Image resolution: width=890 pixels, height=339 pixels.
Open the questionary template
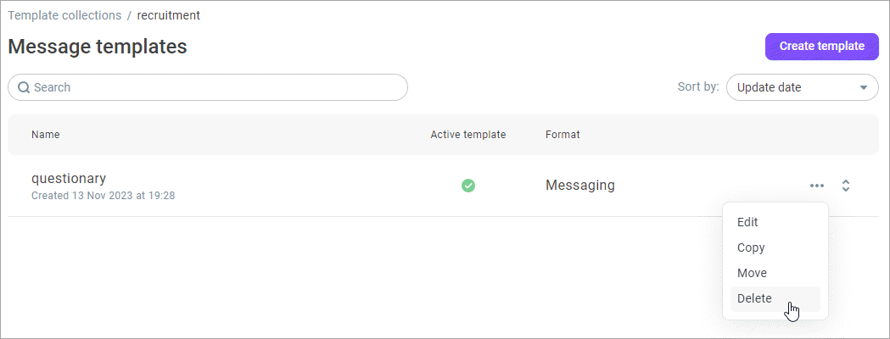point(69,179)
